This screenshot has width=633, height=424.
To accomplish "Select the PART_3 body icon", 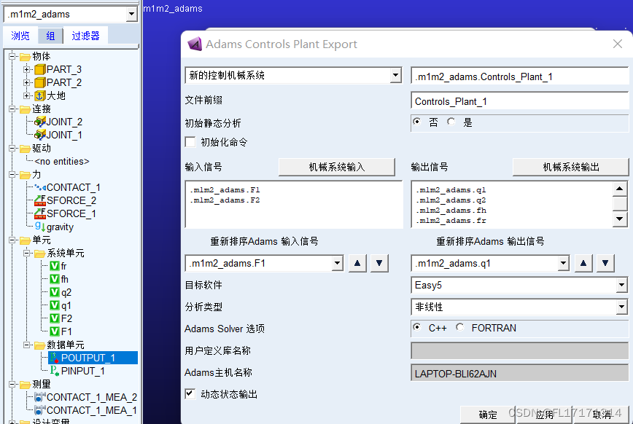I will pos(40,69).
